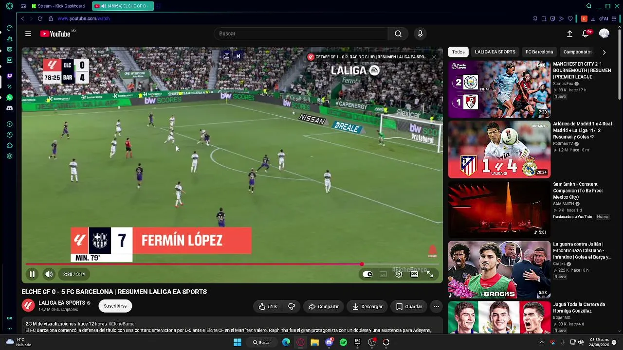
Task: Open Manchester City 2-1 Bournemouth thumbnail
Action: pos(499,89)
